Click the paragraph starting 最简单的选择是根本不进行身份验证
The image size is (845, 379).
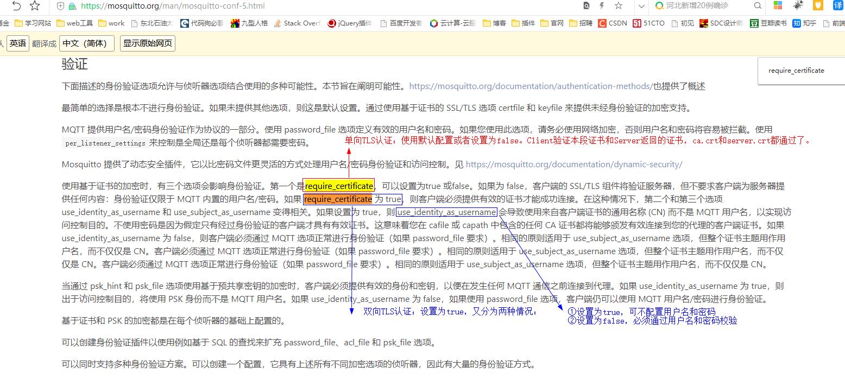point(379,108)
